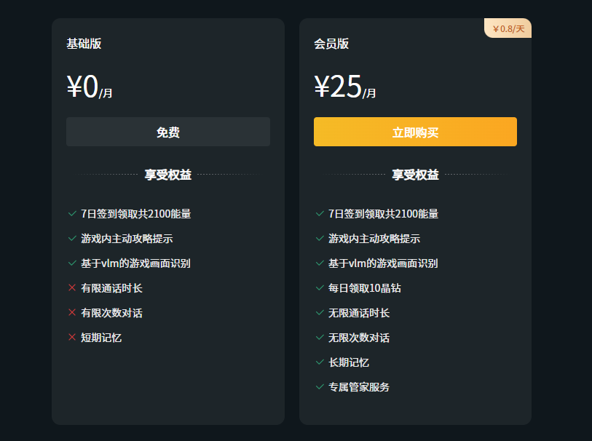Click the checkmark beside 无限通话时长
Screen dimensions: 592x441
click(x=318, y=313)
